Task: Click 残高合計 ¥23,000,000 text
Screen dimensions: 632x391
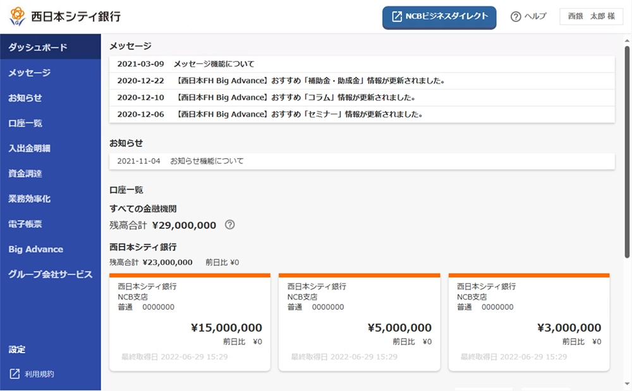Action: point(151,262)
